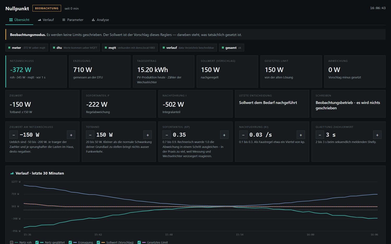Click the -502 W Nachführung I value
Viewport: 391px width, 244px height.
pos(173,104)
